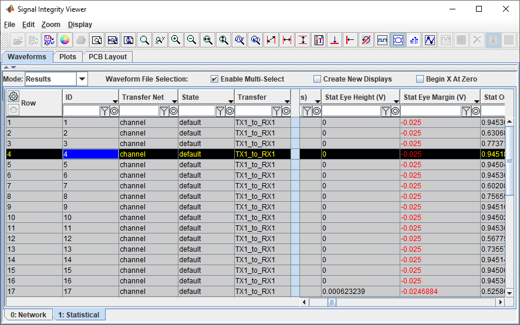The height and width of the screenshot is (325, 520).
Task: Expand Stat Eye Height column dropdown
Action: pos(396,101)
